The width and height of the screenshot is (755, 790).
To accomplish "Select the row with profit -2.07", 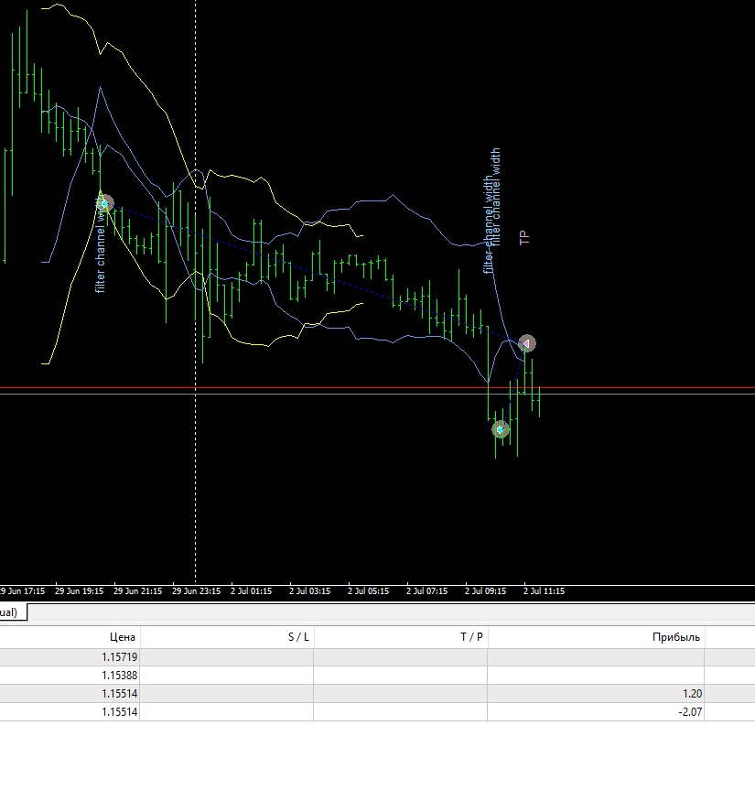I will coord(377,712).
